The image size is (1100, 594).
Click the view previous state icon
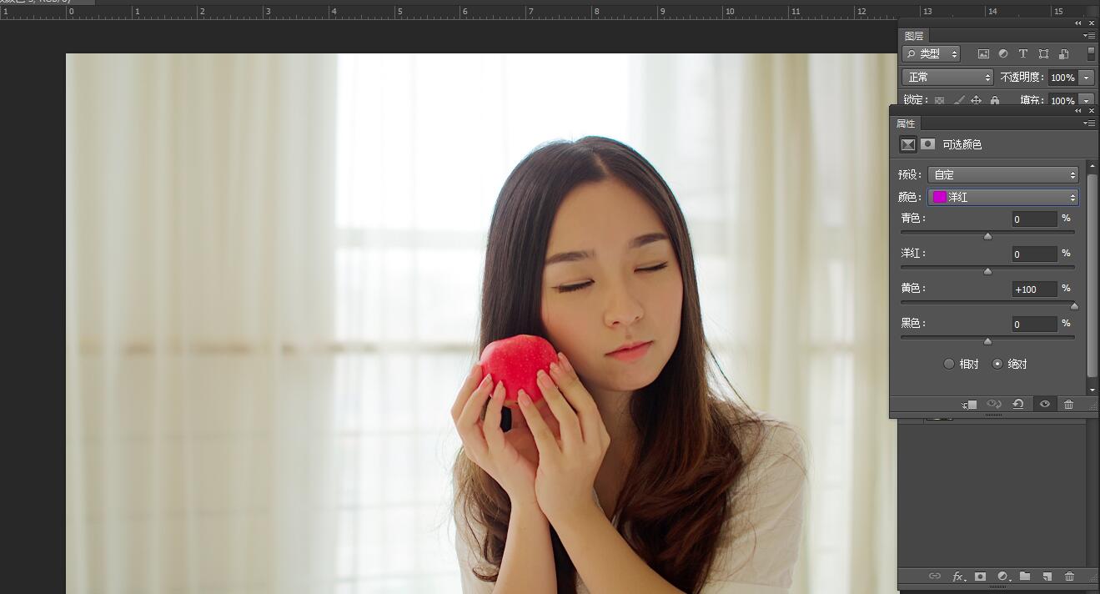click(994, 404)
